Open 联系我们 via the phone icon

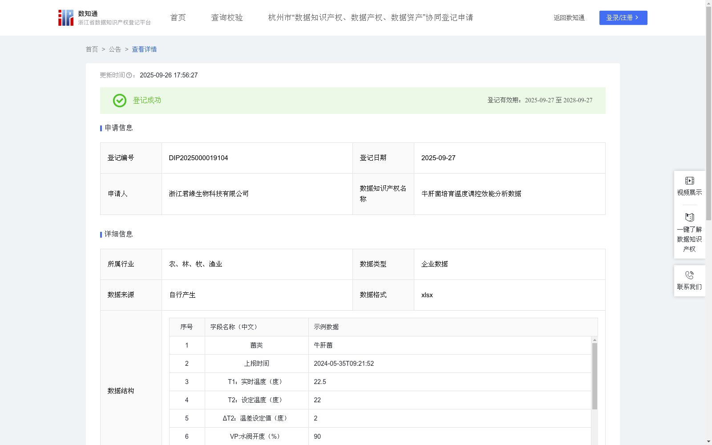pyautogui.click(x=689, y=275)
